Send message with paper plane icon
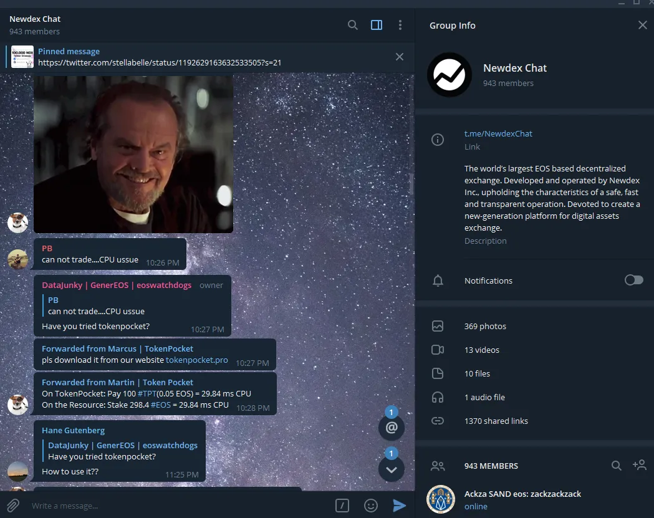This screenshot has height=518, width=654. click(399, 506)
